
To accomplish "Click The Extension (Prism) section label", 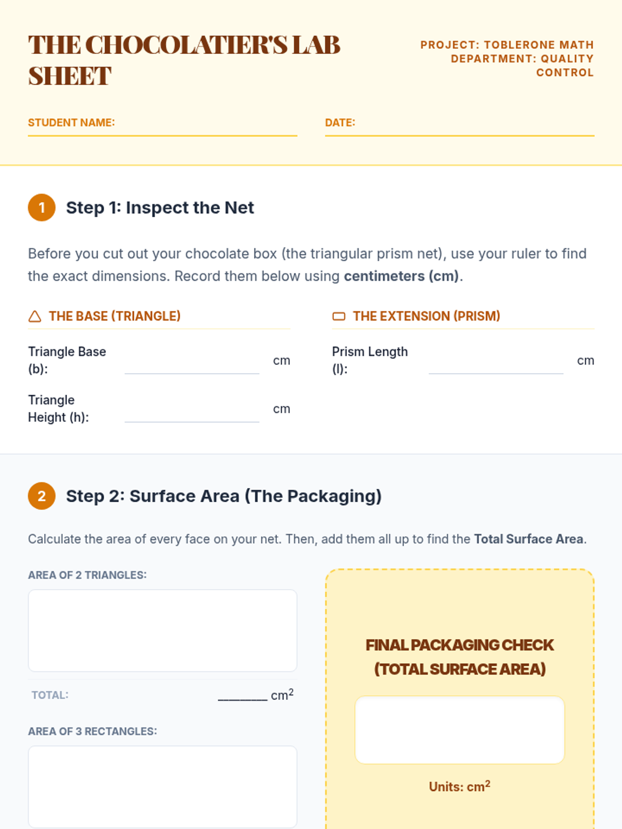I will (x=427, y=316).
